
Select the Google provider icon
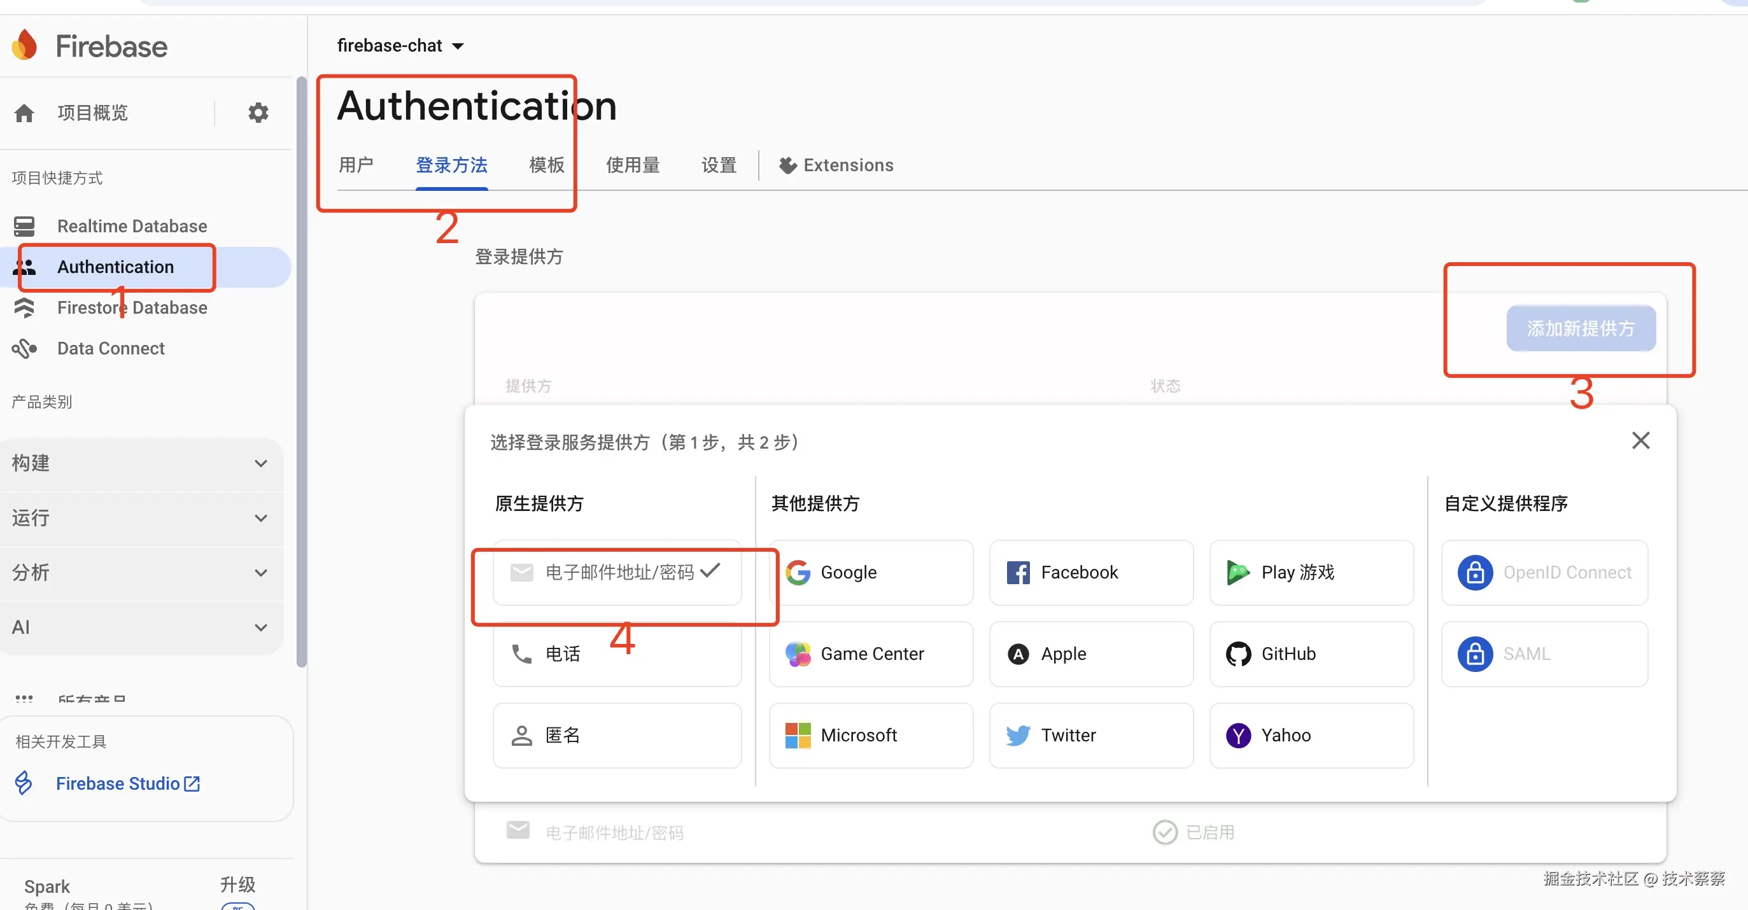(x=798, y=572)
